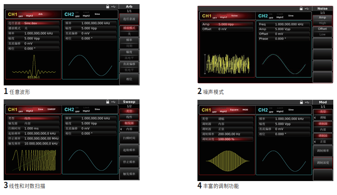337x195 pixels.
Task: Select the 1.000 ms sweep time row
Action: click(34, 128)
